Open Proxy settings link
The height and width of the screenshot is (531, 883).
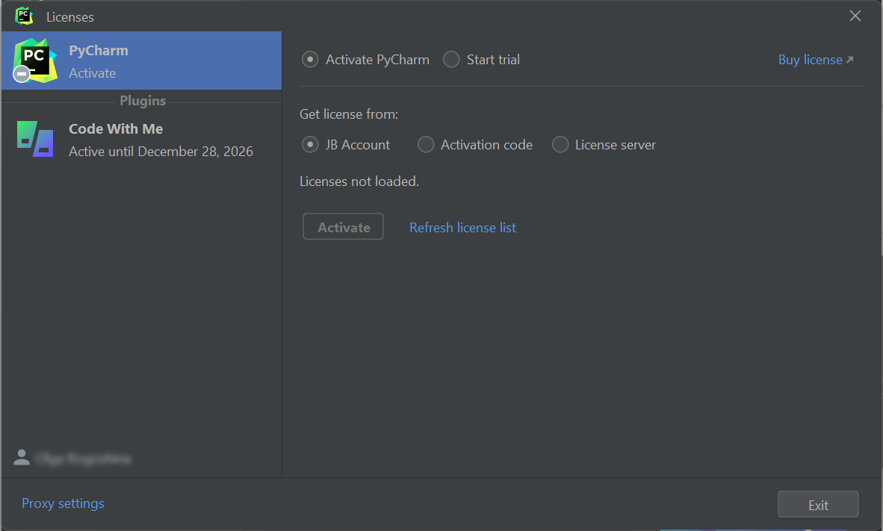click(x=63, y=503)
